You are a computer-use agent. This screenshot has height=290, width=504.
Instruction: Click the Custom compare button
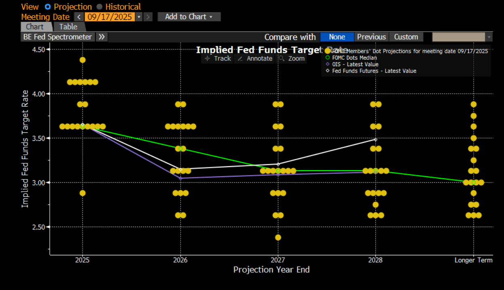(406, 37)
